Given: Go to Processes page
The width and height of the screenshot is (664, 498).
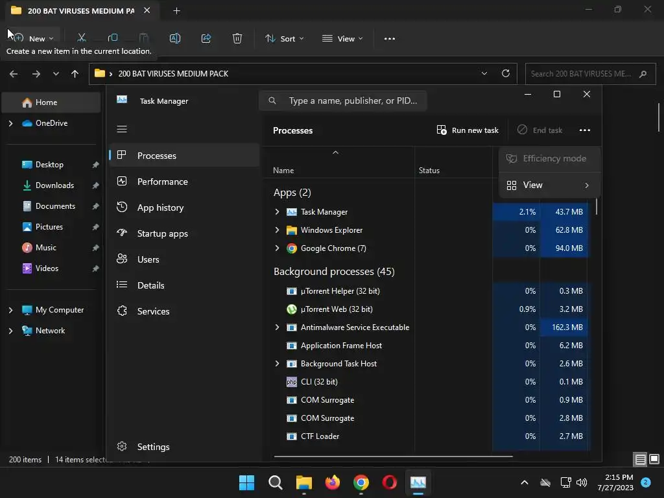Looking at the screenshot, I should [184, 156].
